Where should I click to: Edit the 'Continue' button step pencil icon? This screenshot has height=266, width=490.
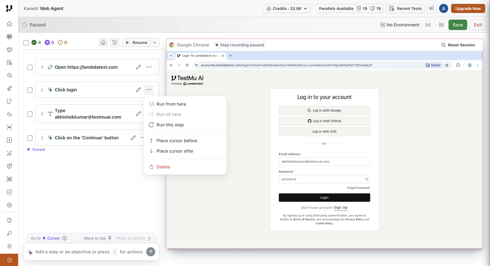133,138
